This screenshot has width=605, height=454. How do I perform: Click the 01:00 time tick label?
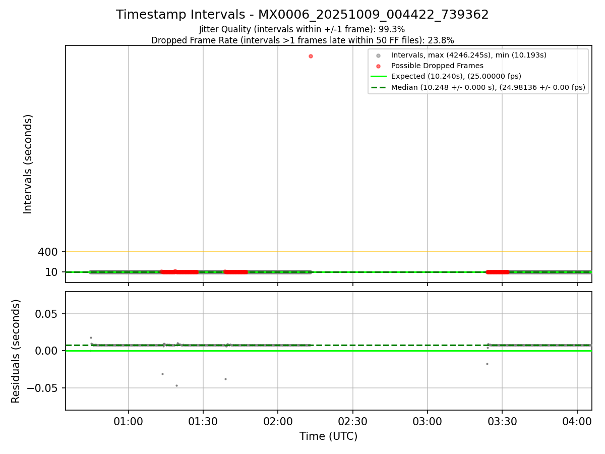point(129,422)
